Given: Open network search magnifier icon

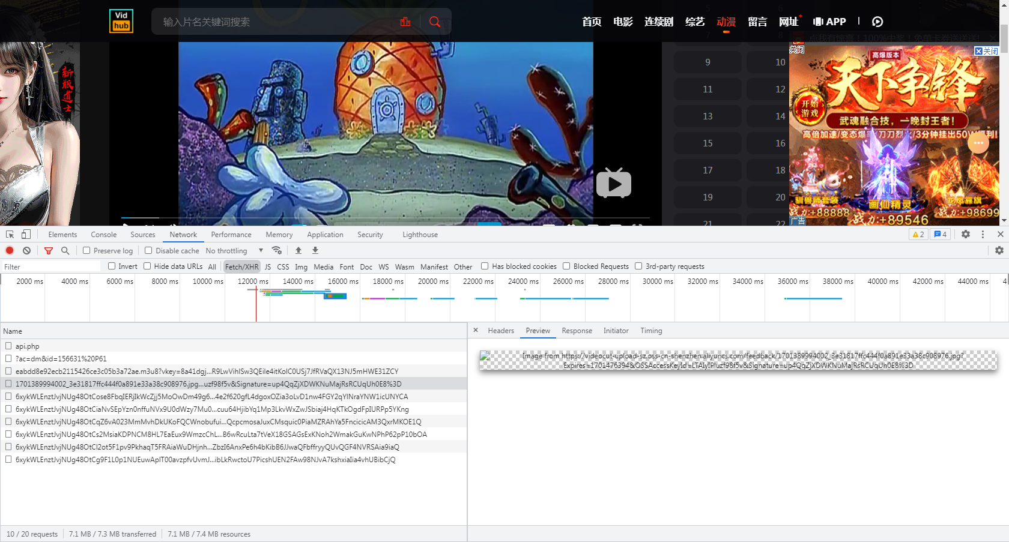Looking at the screenshot, I should coord(65,250).
